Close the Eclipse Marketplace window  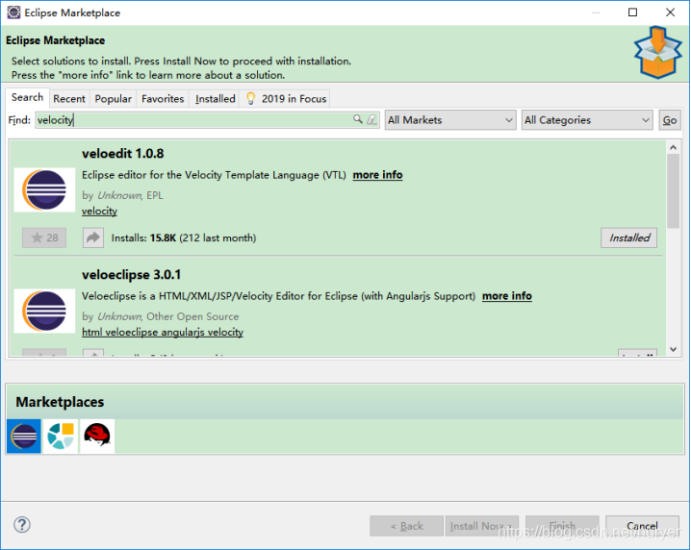coord(670,12)
